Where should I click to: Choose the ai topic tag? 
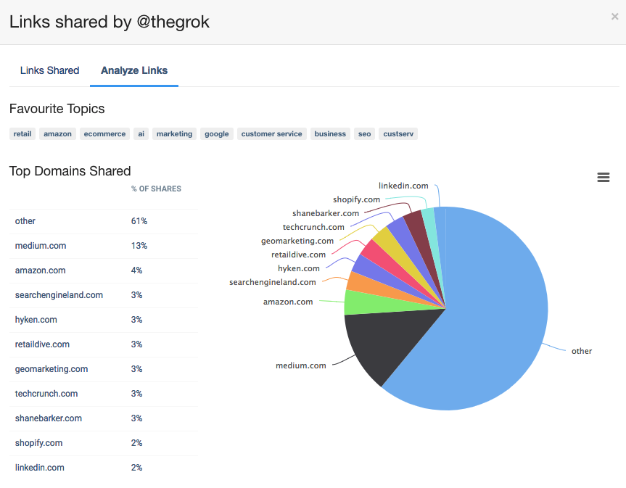click(141, 133)
